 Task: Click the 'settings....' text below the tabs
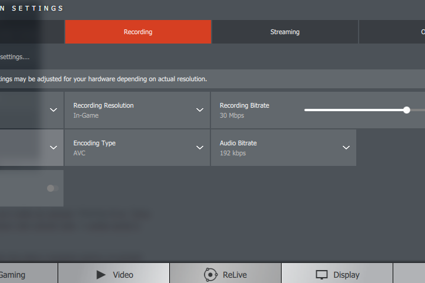[15, 57]
